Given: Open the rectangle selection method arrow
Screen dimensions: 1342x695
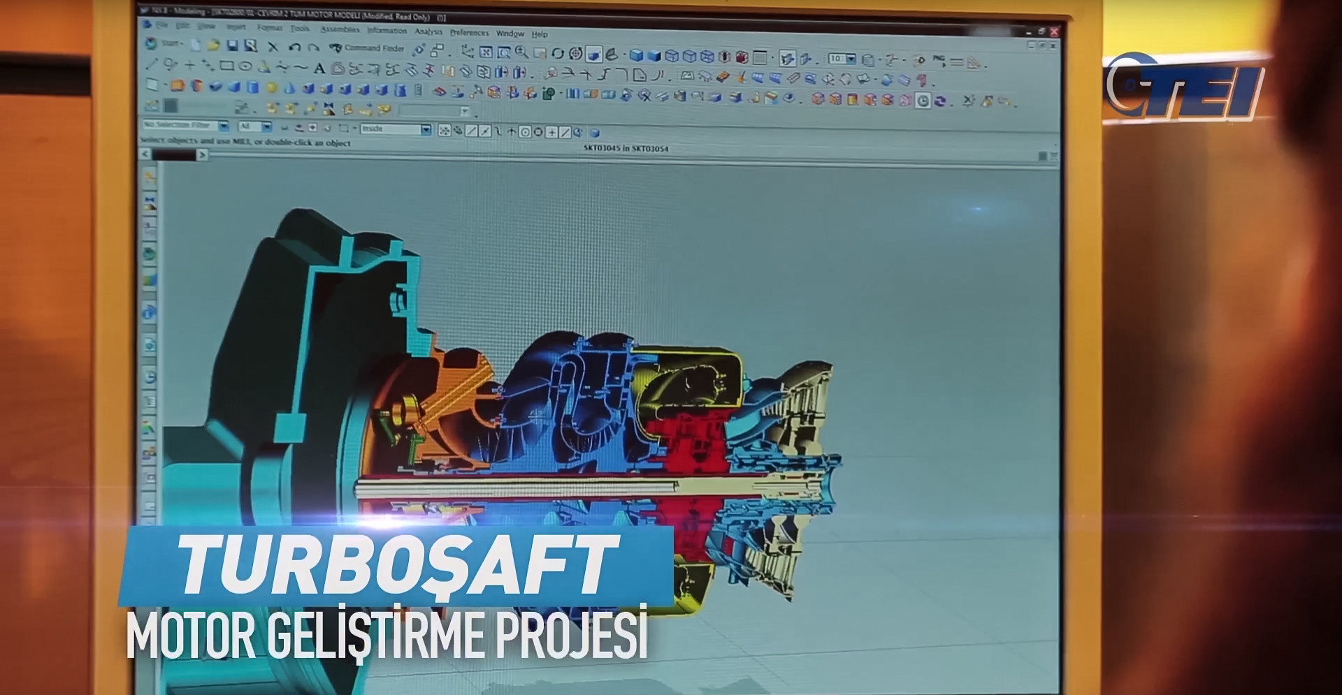Looking at the screenshot, I should pos(355,128).
